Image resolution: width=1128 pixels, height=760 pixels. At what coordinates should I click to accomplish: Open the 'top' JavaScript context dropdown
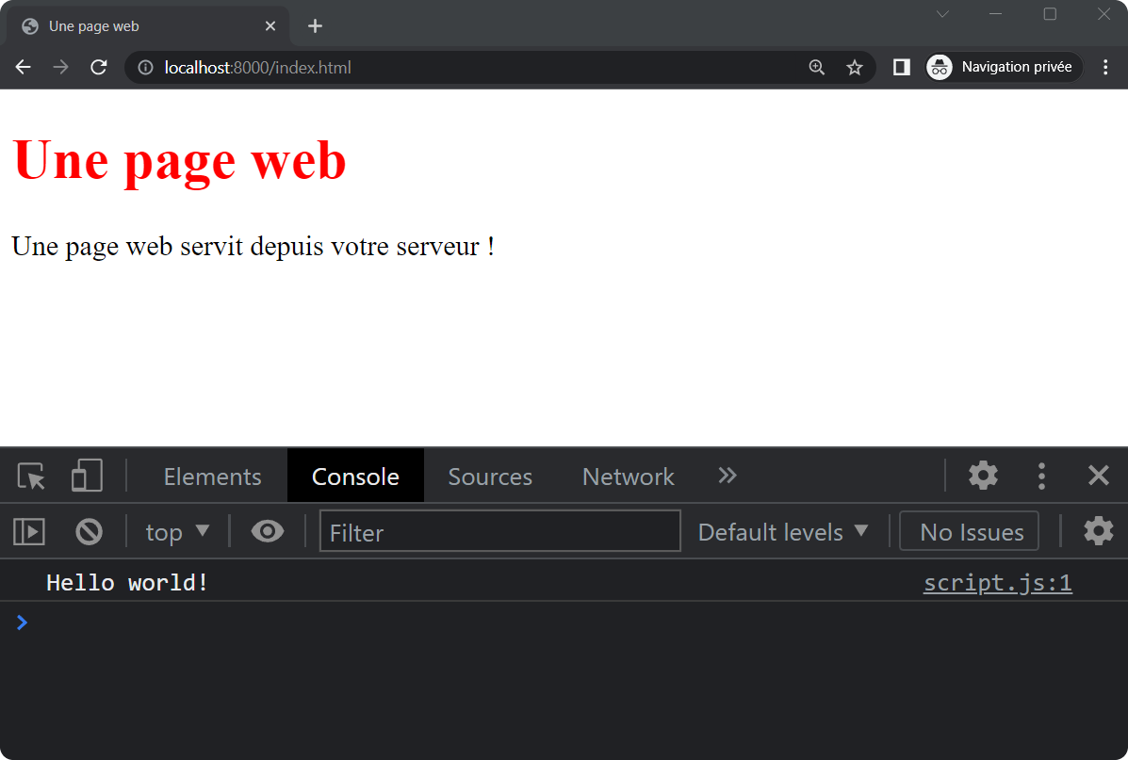coord(177,532)
